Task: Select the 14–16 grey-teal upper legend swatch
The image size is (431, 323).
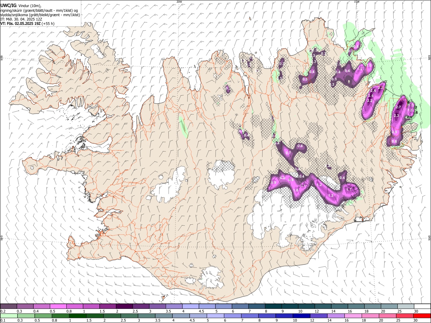Action: (x=339, y=306)
